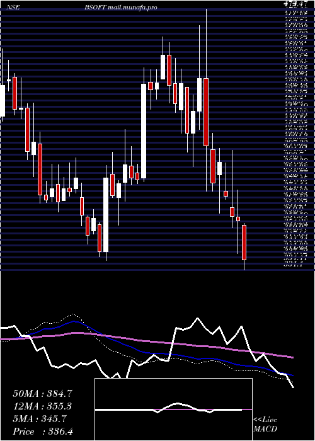Click the 5MA : 345.7 value
Screen dimensions: 315x441
coord(40,419)
